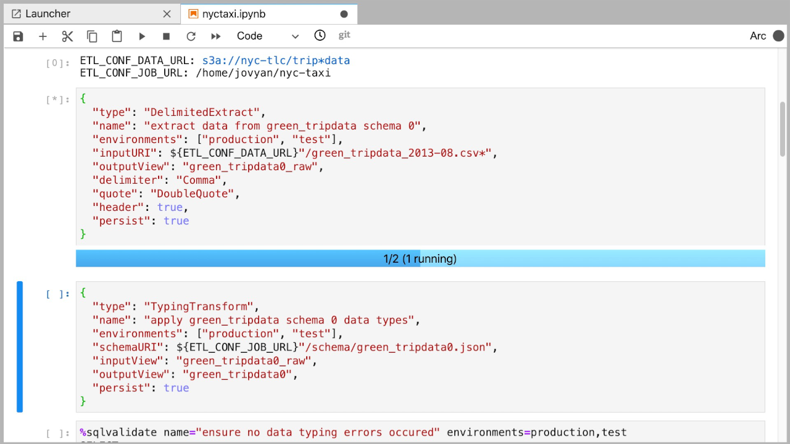The height and width of the screenshot is (444, 790).
Task: Copy the selected cells using the copy icon
Action: (x=92, y=36)
